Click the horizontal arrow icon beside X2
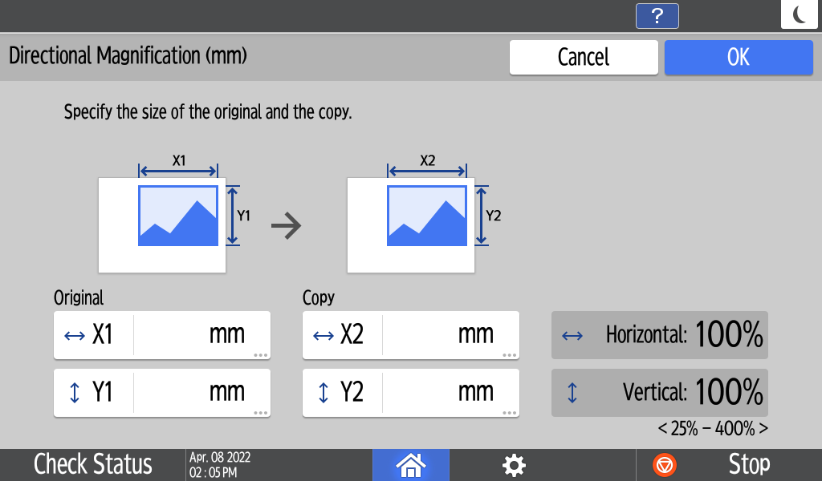 (x=323, y=335)
